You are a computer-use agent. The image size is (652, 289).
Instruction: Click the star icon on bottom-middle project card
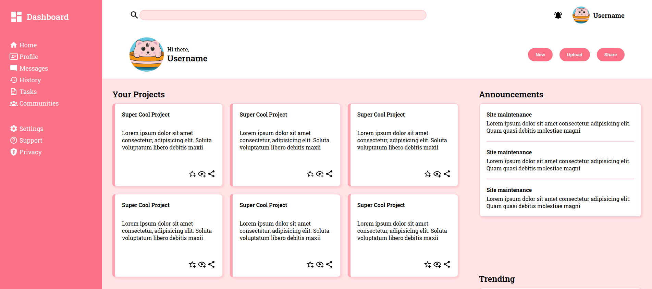coord(310,265)
